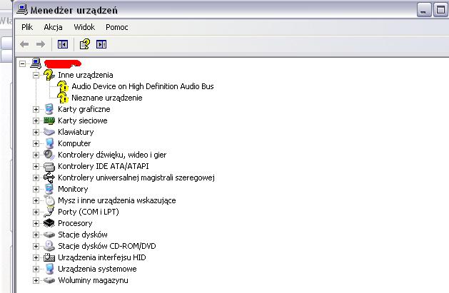Click the CD-ROM/DVD drives disc icon
The width and height of the screenshot is (449, 293).
point(49,246)
